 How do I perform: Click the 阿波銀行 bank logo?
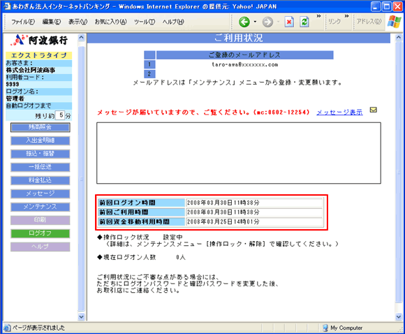coord(40,40)
